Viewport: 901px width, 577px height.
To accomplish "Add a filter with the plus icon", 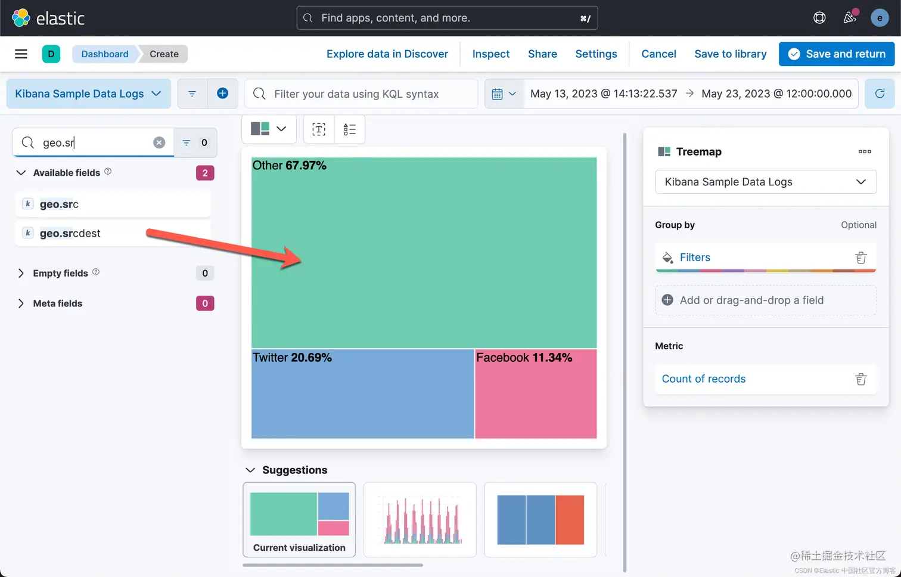I will [x=222, y=94].
